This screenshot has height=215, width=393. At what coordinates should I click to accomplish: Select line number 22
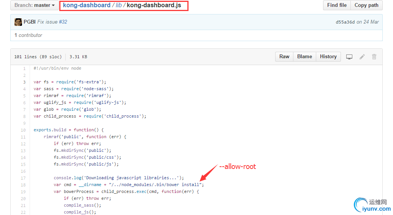click(23, 212)
